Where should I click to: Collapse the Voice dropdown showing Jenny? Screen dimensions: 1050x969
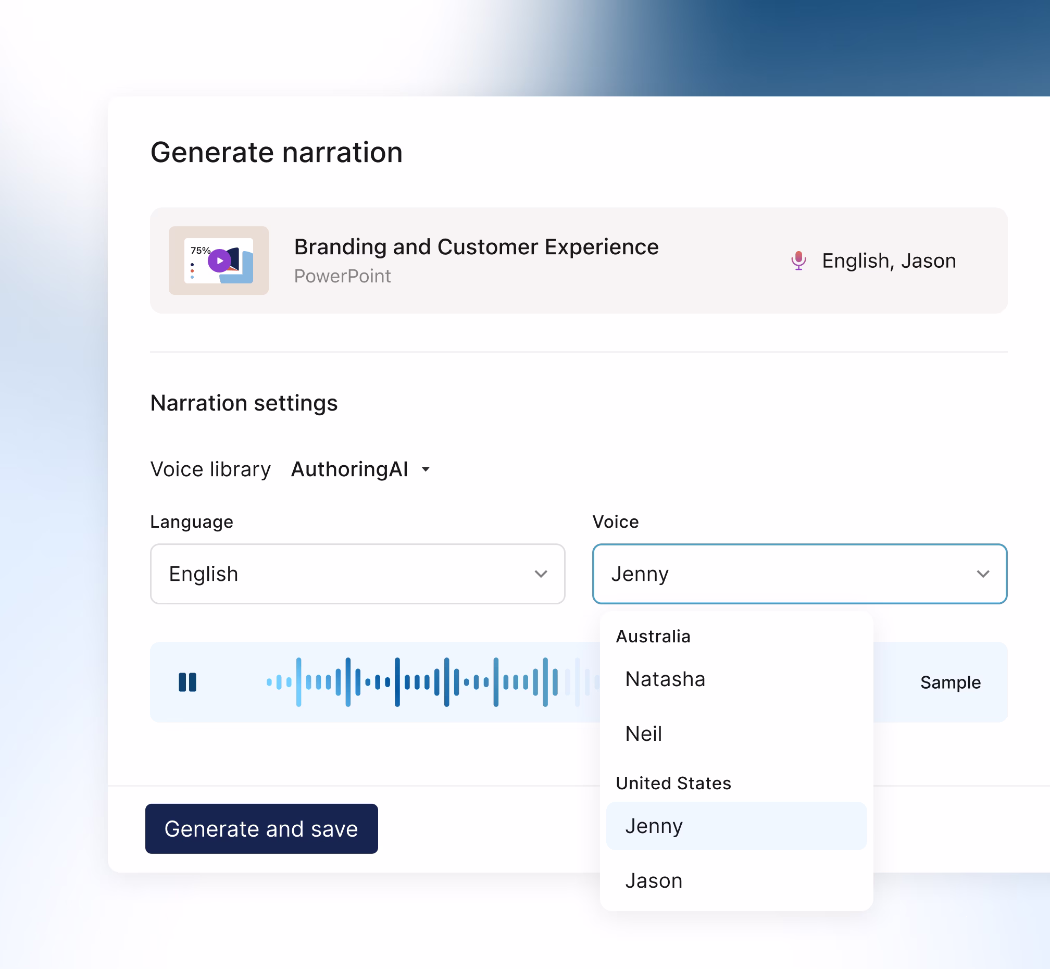click(799, 574)
